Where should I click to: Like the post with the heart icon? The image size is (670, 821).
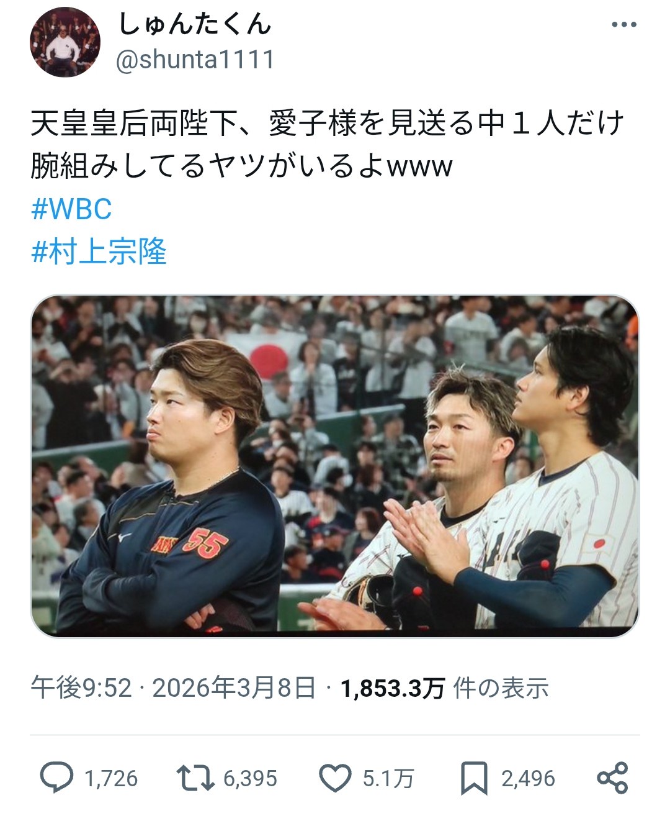click(335, 778)
